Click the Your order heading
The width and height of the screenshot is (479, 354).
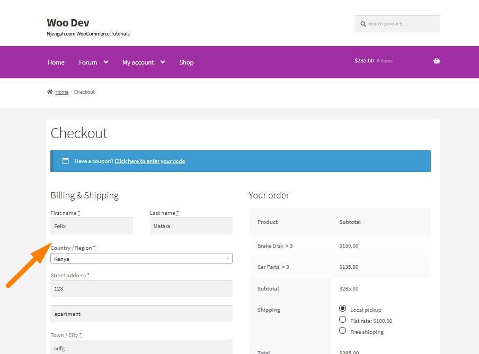[x=269, y=195]
